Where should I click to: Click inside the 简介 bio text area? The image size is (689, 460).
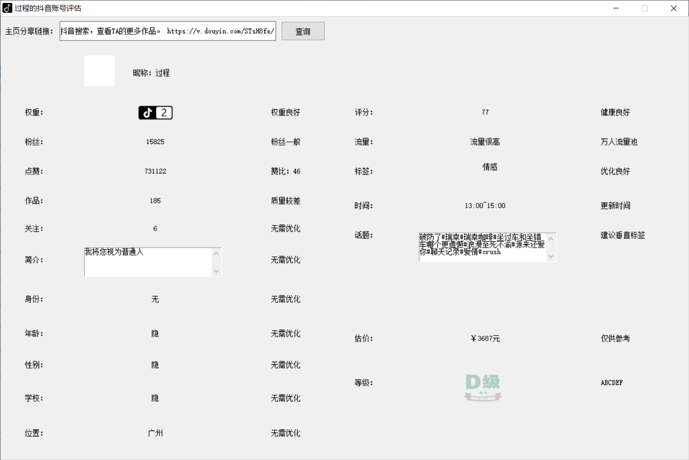[x=148, y=260]
